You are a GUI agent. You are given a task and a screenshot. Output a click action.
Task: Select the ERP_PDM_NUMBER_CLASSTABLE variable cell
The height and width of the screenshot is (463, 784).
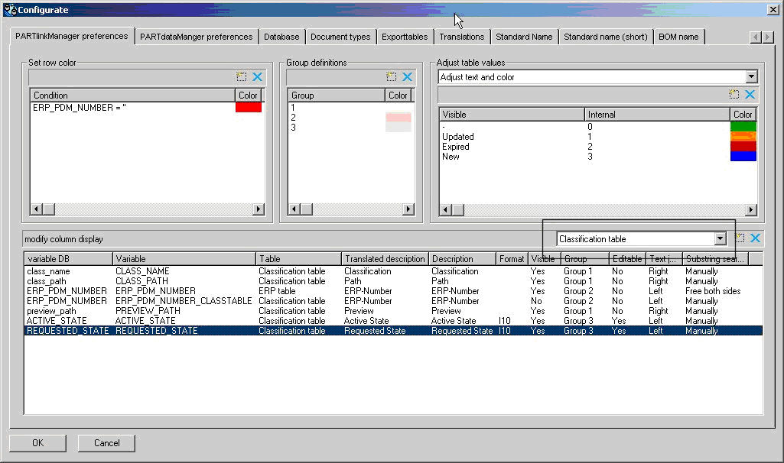click(x=184, y=301)
